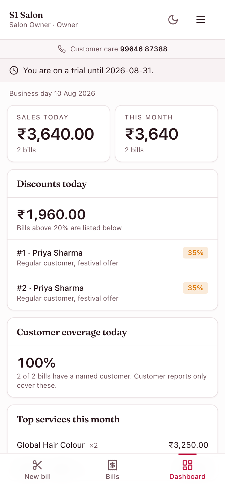
Task: Open bill #1 for Priya Sharma
Action: (112, 257)
